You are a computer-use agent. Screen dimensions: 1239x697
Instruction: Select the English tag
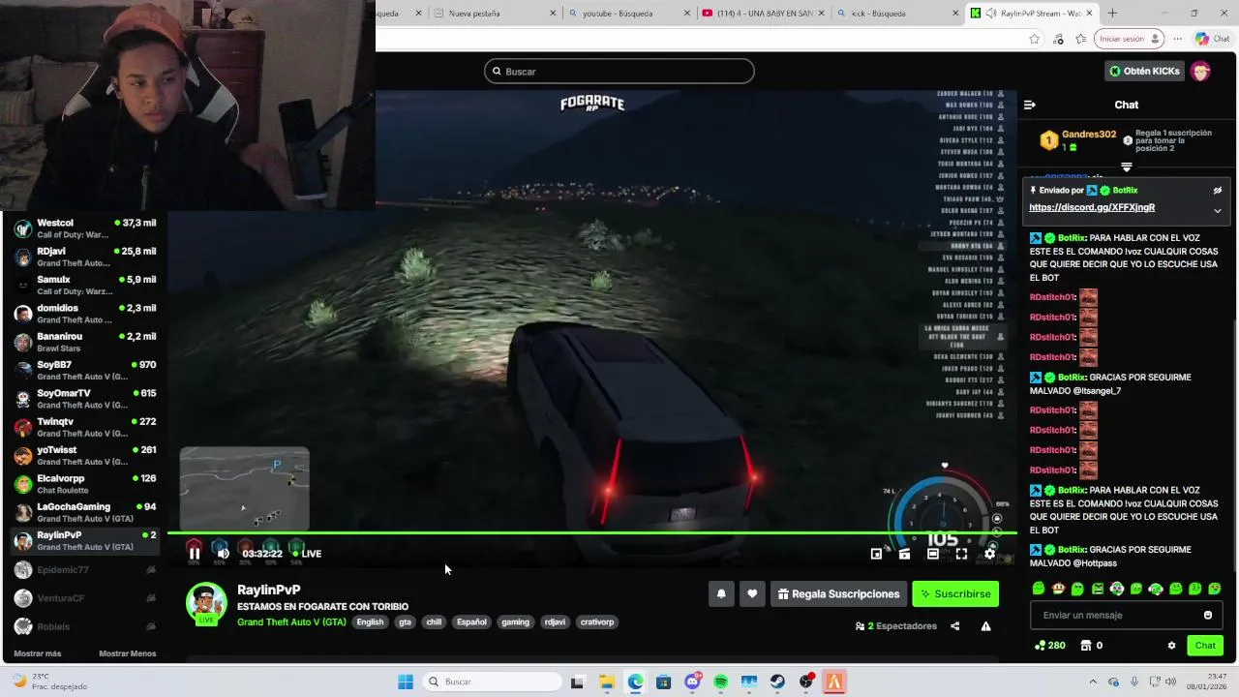pyautogui.click(x=370, y=622)
